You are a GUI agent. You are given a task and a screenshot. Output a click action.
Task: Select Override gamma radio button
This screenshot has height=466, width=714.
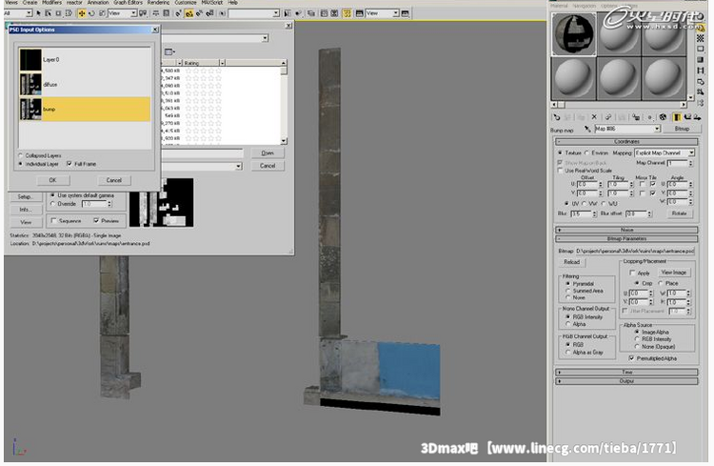52,204
